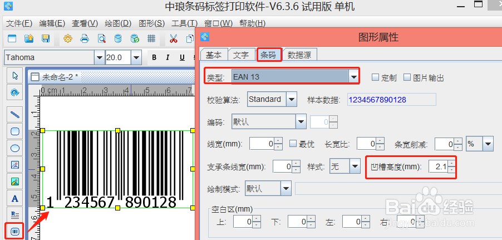Select the Insert Image tool
This screenshot has width=502, height=240.
click(x=15, y=165)
